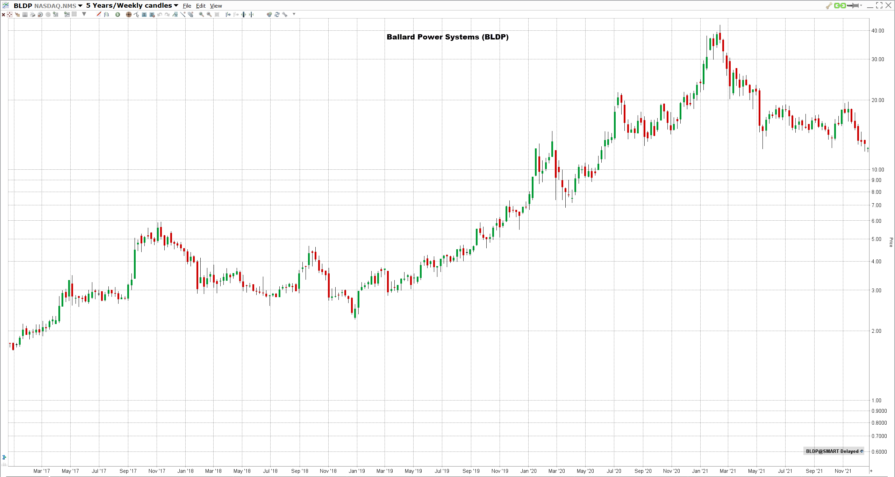Click the 40.00 price axis label

coord(878,31)
